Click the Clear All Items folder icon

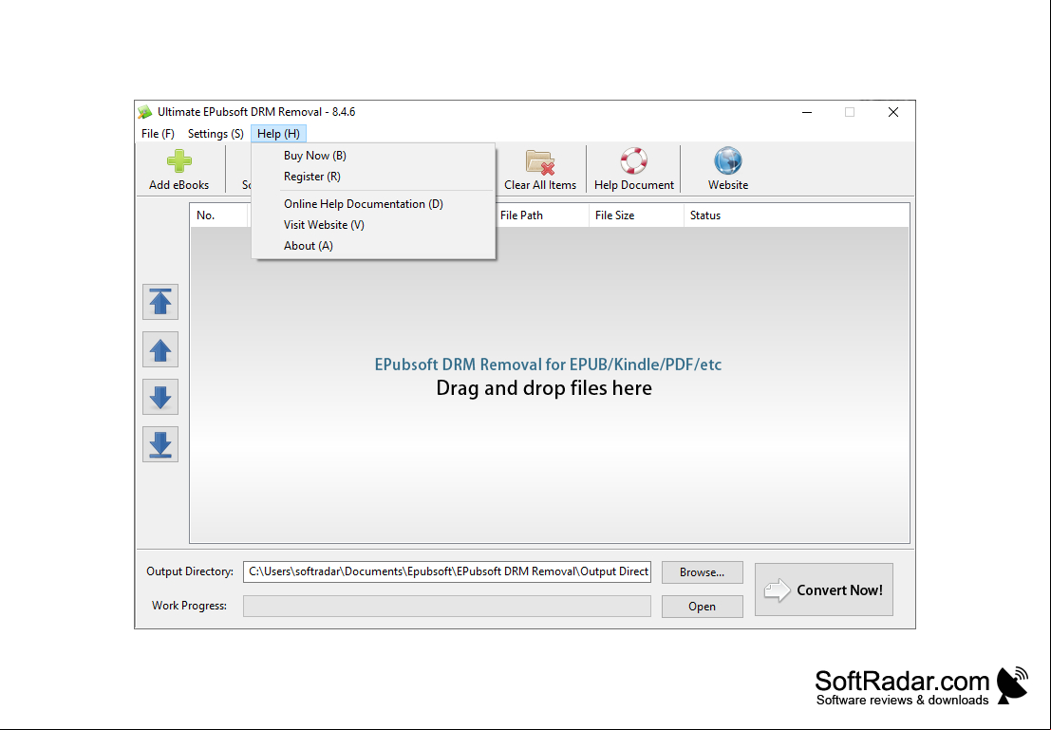[539, 161]
